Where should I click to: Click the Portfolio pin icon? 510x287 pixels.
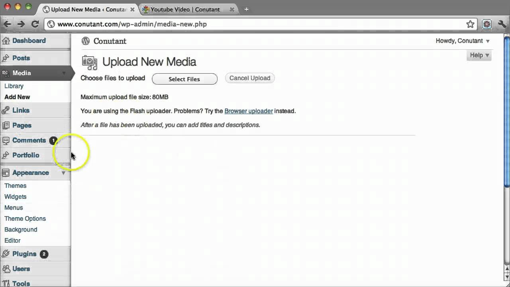point(6,155)
